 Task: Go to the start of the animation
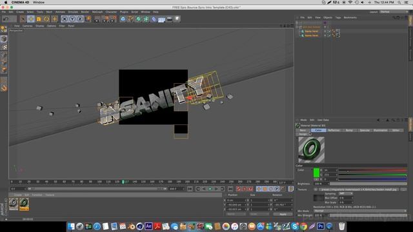190,189
